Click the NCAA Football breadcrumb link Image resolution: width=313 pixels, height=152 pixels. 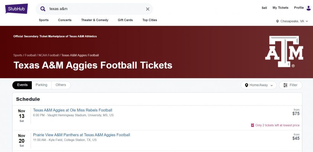click(x=49, y=55)
